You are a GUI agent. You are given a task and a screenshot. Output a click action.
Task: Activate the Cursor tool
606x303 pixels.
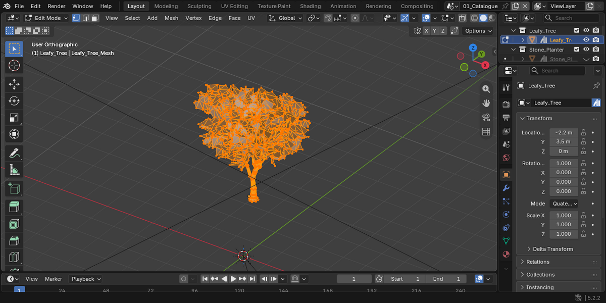(x=14, y=65)
